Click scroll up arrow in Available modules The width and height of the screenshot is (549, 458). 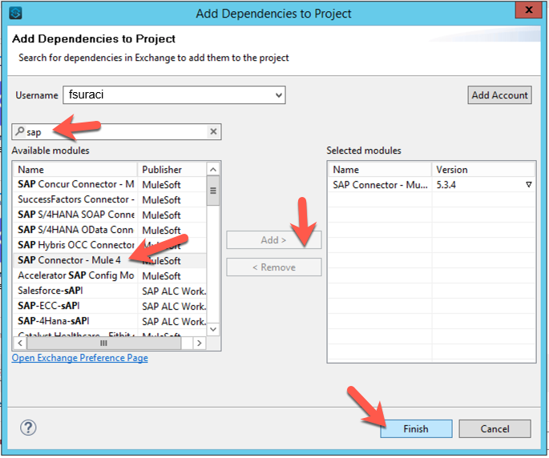tap(213, 170)
